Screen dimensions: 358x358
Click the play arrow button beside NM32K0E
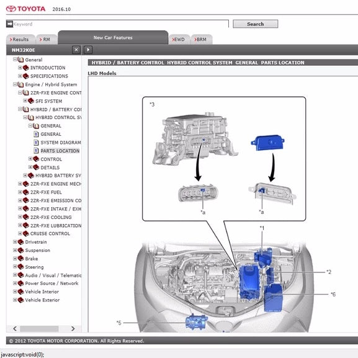(88, 50)
